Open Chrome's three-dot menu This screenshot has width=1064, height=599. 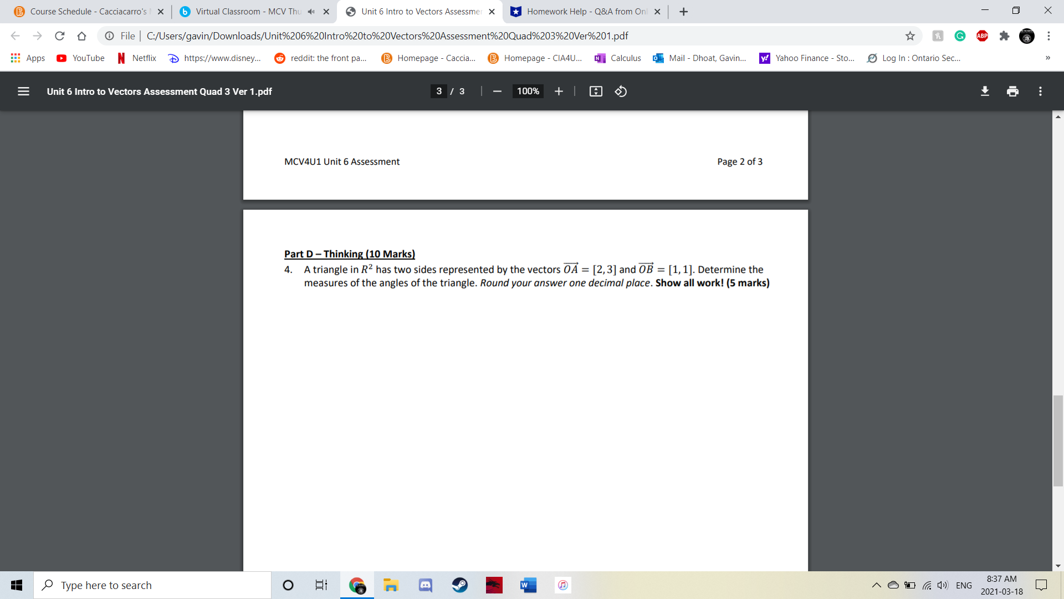1048,35
